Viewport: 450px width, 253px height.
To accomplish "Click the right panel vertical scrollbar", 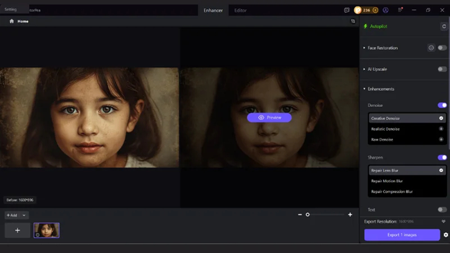I will pos(448,82).
